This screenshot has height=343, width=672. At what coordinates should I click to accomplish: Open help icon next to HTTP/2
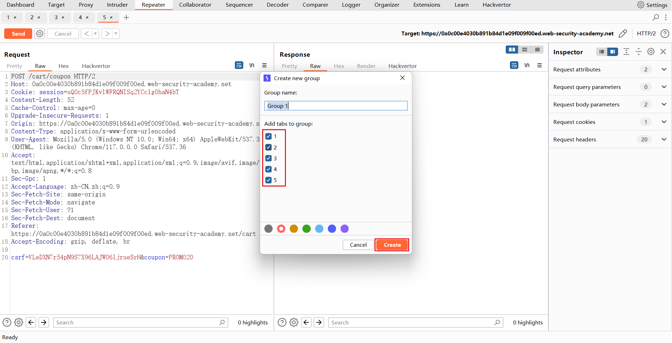click(665, 34)
